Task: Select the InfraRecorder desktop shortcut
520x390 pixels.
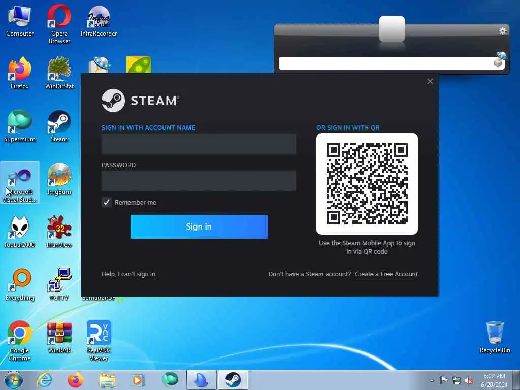Action: click(99, 21)
